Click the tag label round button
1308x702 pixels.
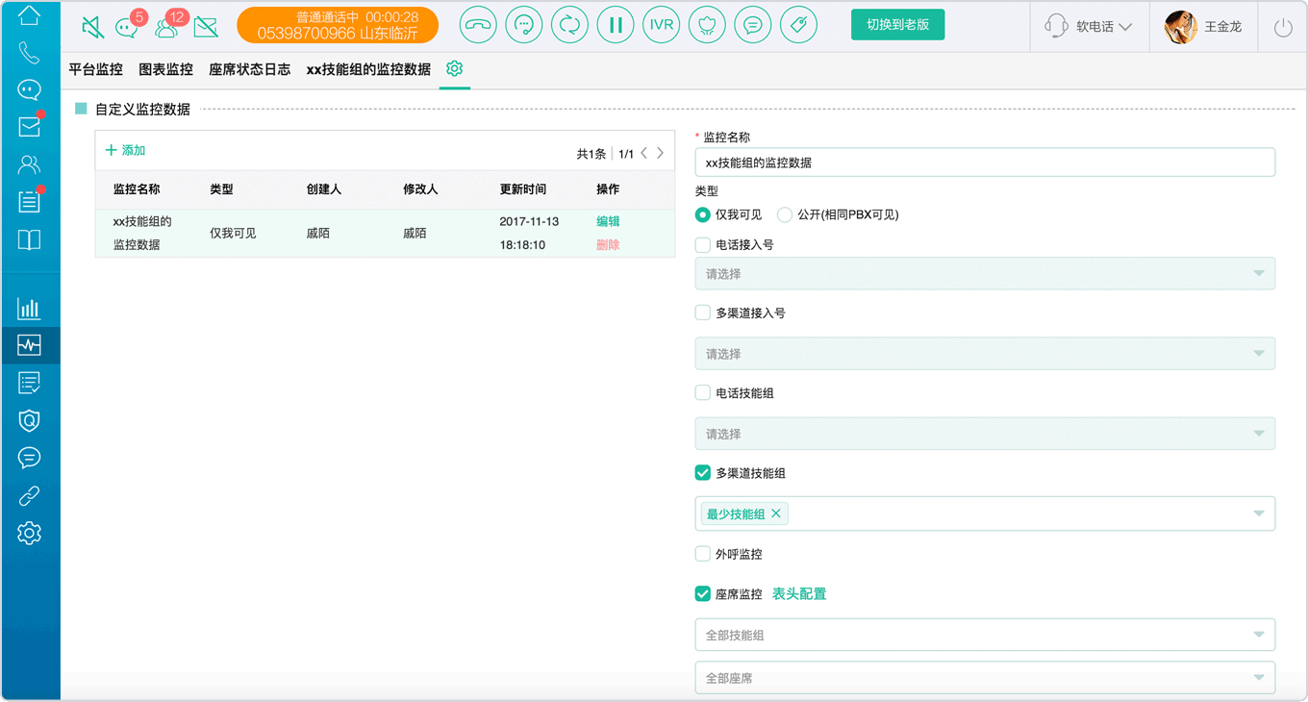pyautogui.click(x=799, y=25)
